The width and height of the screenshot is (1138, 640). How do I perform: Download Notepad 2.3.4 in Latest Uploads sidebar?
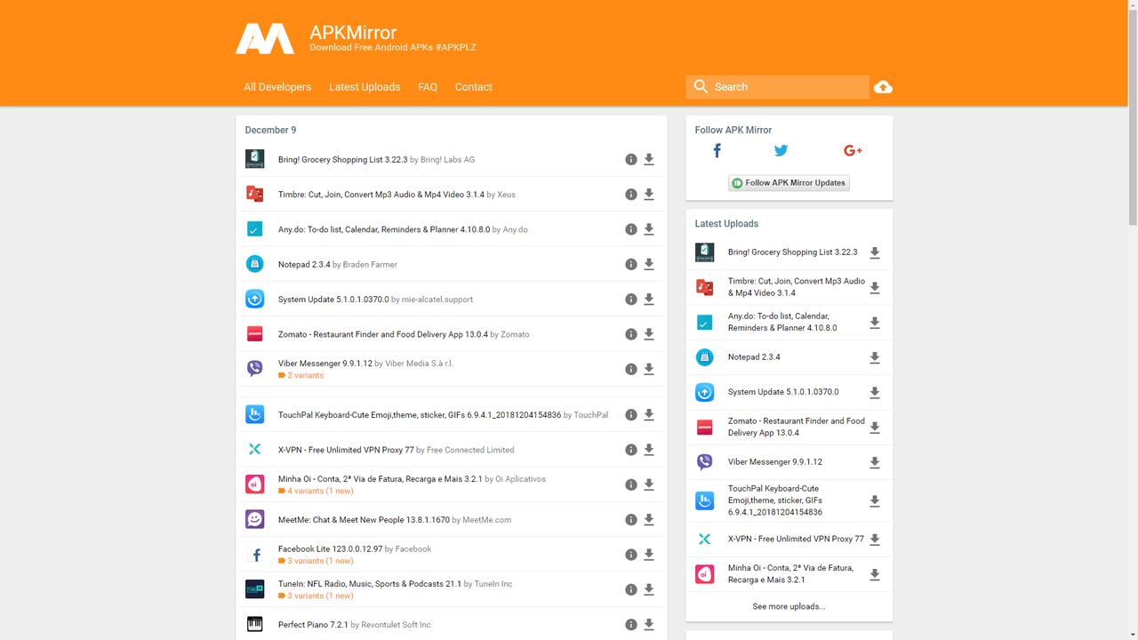point(875,357)
